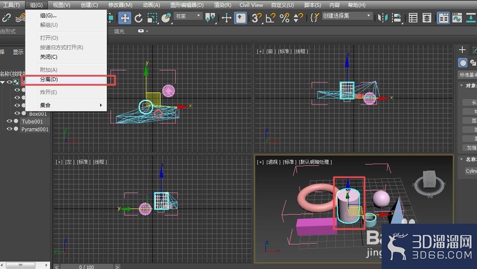Select Pyramid001 in scene explorer
Viewport: 477px width, 269px height.
(x=35, y=129)
